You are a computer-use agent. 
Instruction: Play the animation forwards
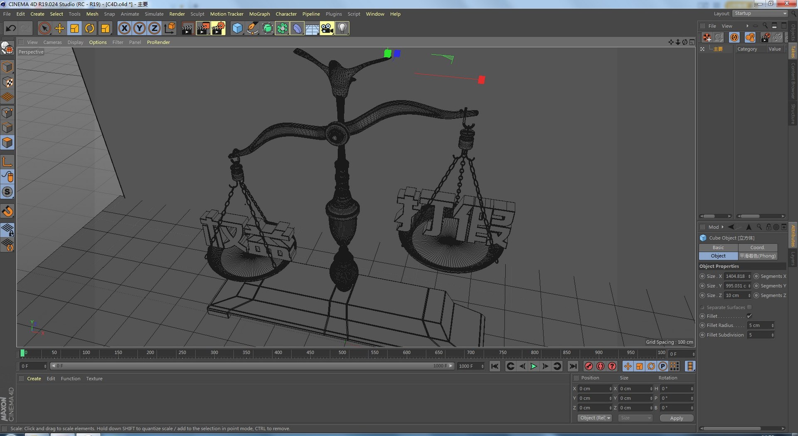pos(534,366)
